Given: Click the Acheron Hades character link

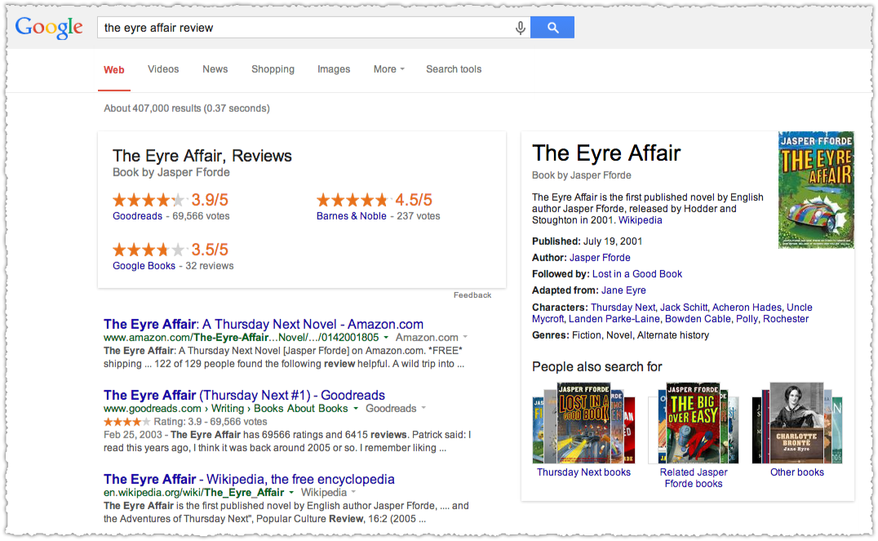Looking at the screenshot, I should pos(747,308).
